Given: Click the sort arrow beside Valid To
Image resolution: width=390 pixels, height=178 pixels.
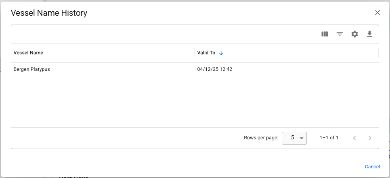Looking at the screenshot, I should click(221, 53).
